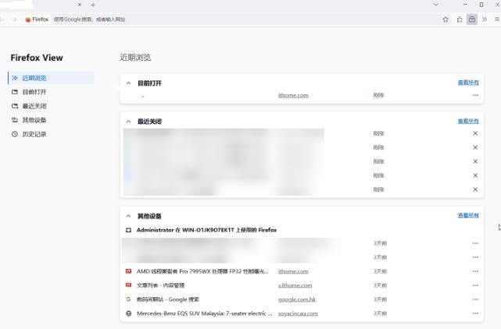
Task: Go forward with the toolbar arrow
Action: click(x=14, y=19)
